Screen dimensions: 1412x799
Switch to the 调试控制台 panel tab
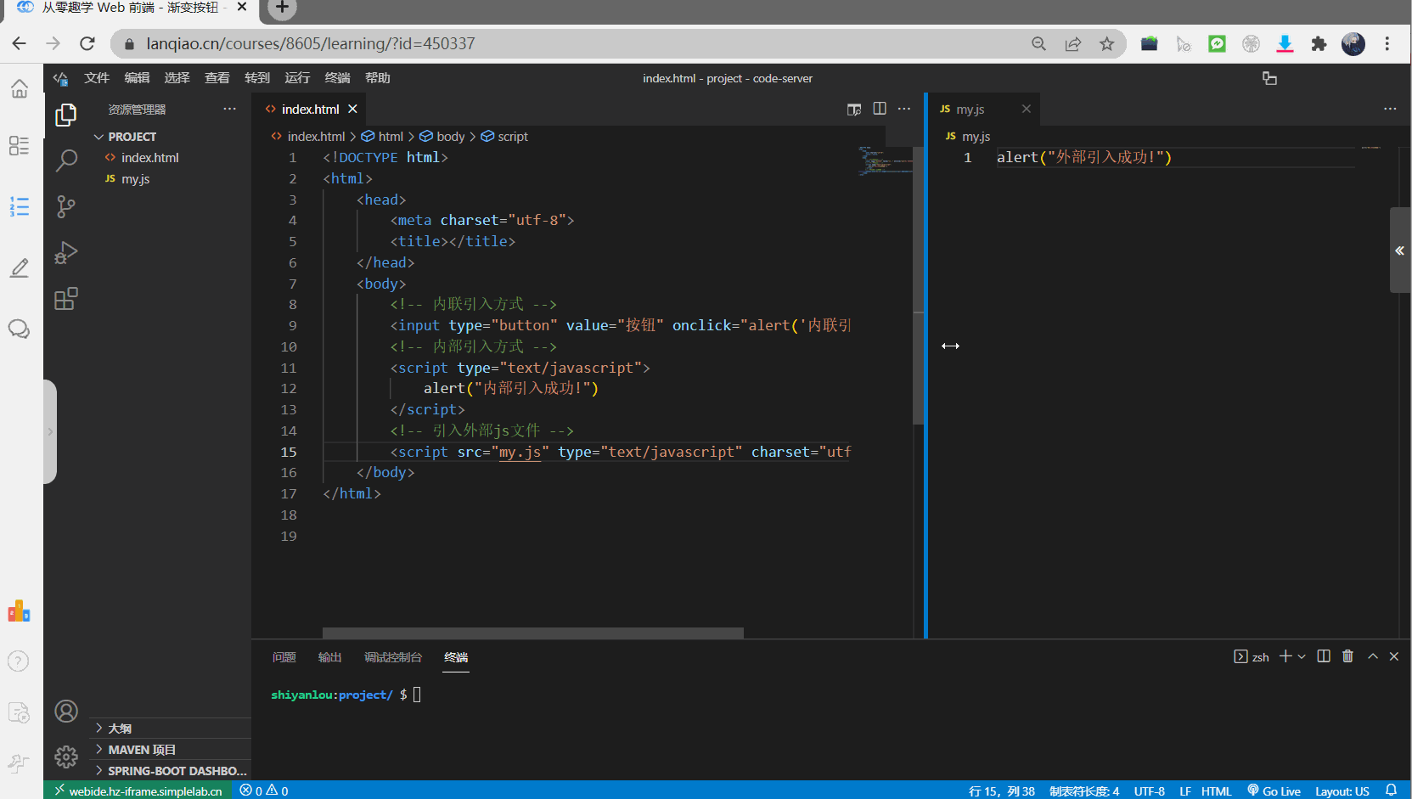click(393, 657)
